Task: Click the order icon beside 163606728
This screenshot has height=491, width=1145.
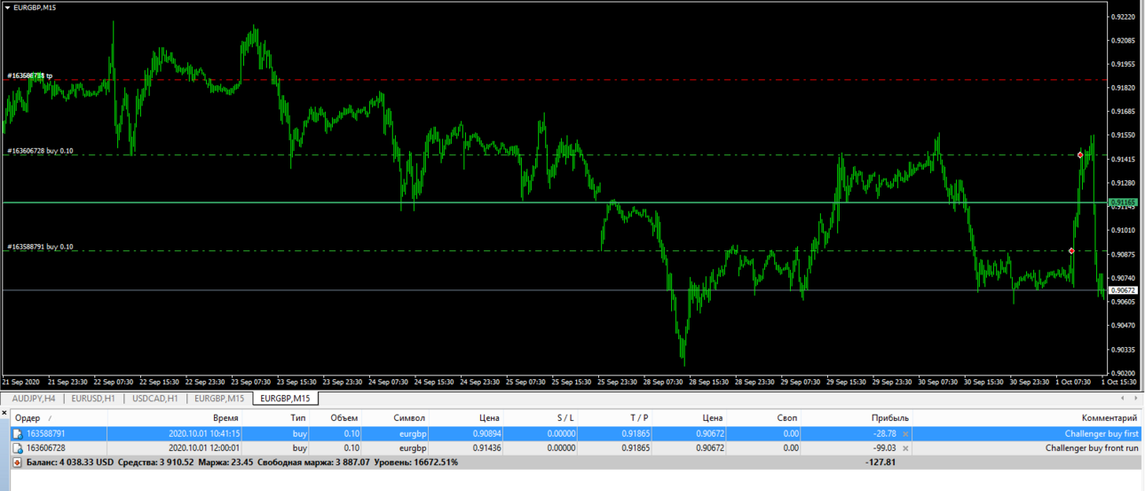Action: click(18, 448)
